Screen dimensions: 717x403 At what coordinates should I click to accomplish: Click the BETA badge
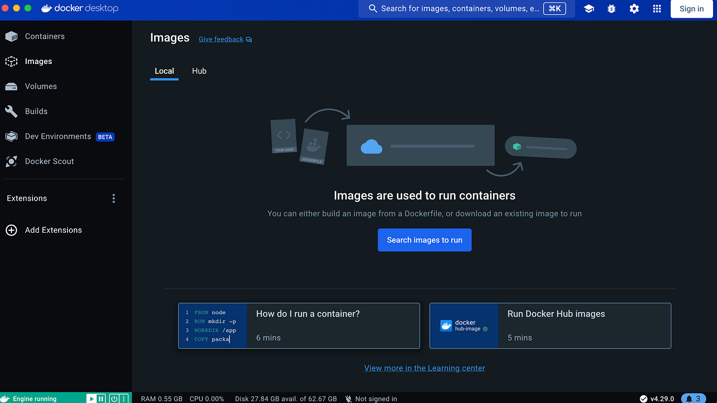point(105,137)
